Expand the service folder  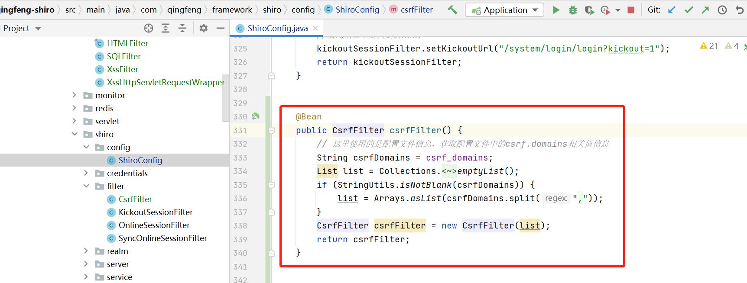click(x=86, y=277)
